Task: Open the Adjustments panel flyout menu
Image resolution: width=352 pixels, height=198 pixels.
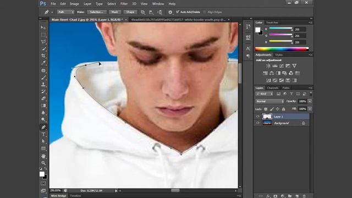Action: click(x=311, y=55)
